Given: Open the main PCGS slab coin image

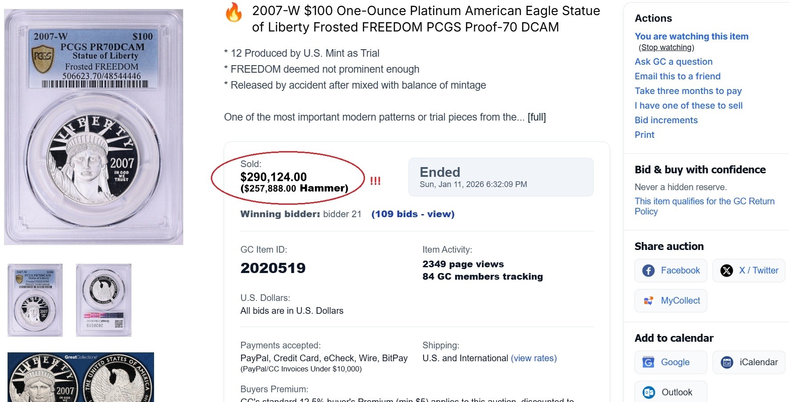Looking at the screenshot, I should click(x=94, y=127).
